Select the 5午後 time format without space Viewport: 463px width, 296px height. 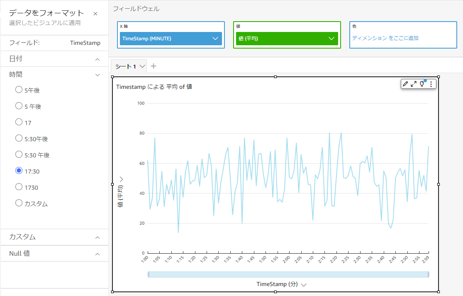(19, 90)
